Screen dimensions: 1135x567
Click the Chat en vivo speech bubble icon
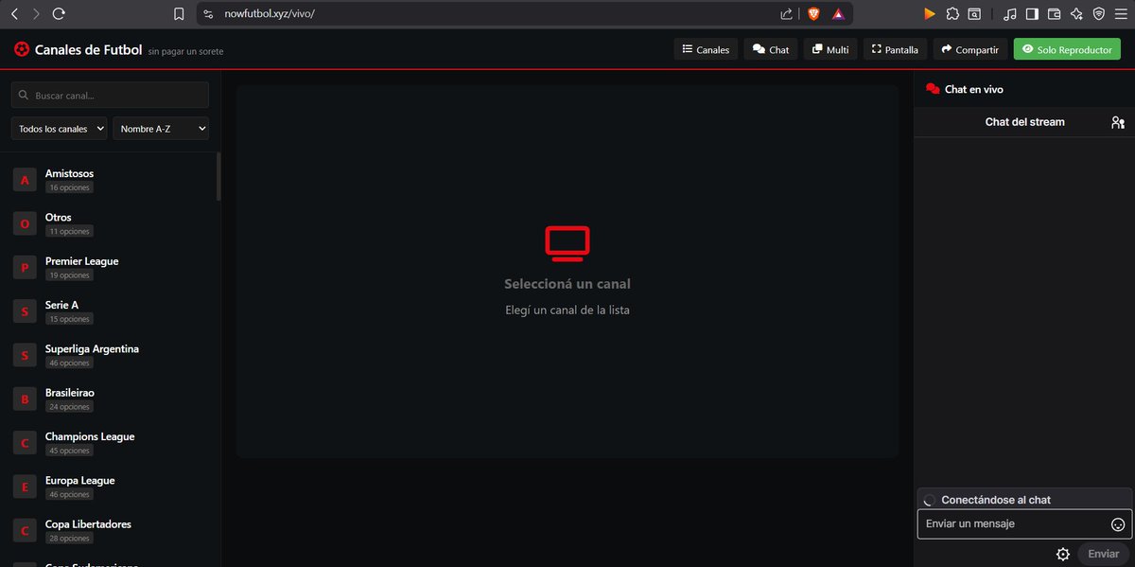(x=933, y=89)
